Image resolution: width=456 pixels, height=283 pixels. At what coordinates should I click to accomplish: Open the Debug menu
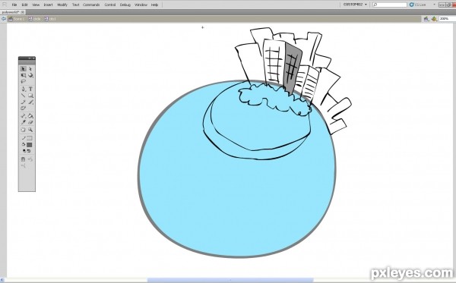pos(125,5)
